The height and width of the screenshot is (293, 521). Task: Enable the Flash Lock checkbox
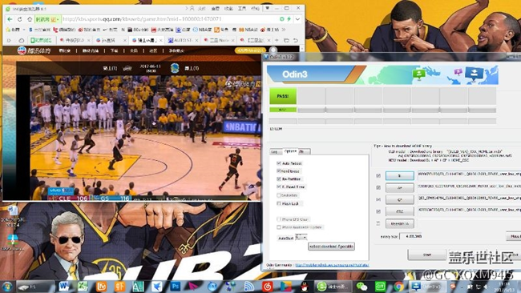coord(279,203)
